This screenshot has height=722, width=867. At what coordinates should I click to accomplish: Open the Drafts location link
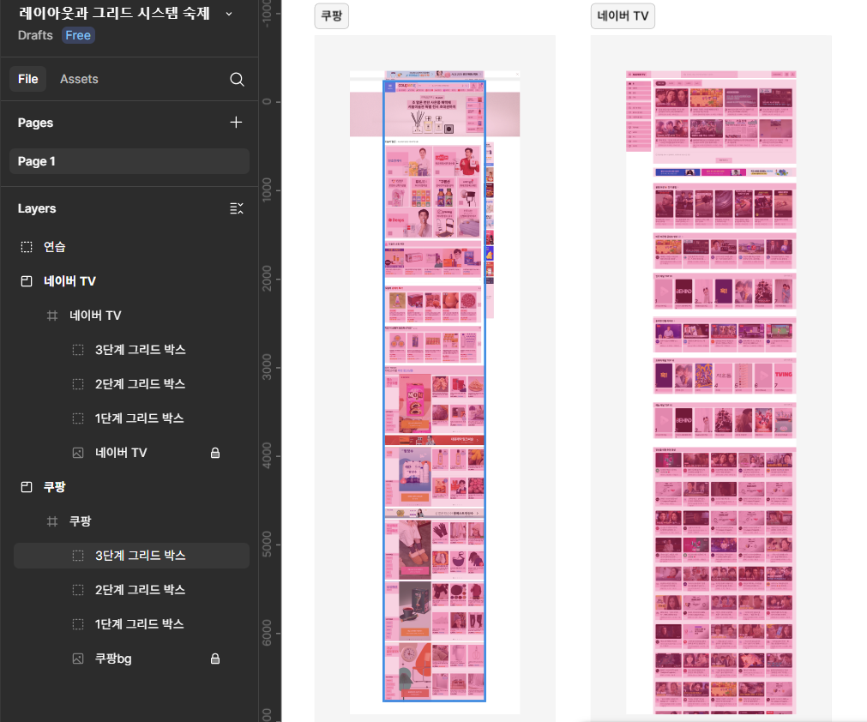pyautogui.click(x=35, y=35)
